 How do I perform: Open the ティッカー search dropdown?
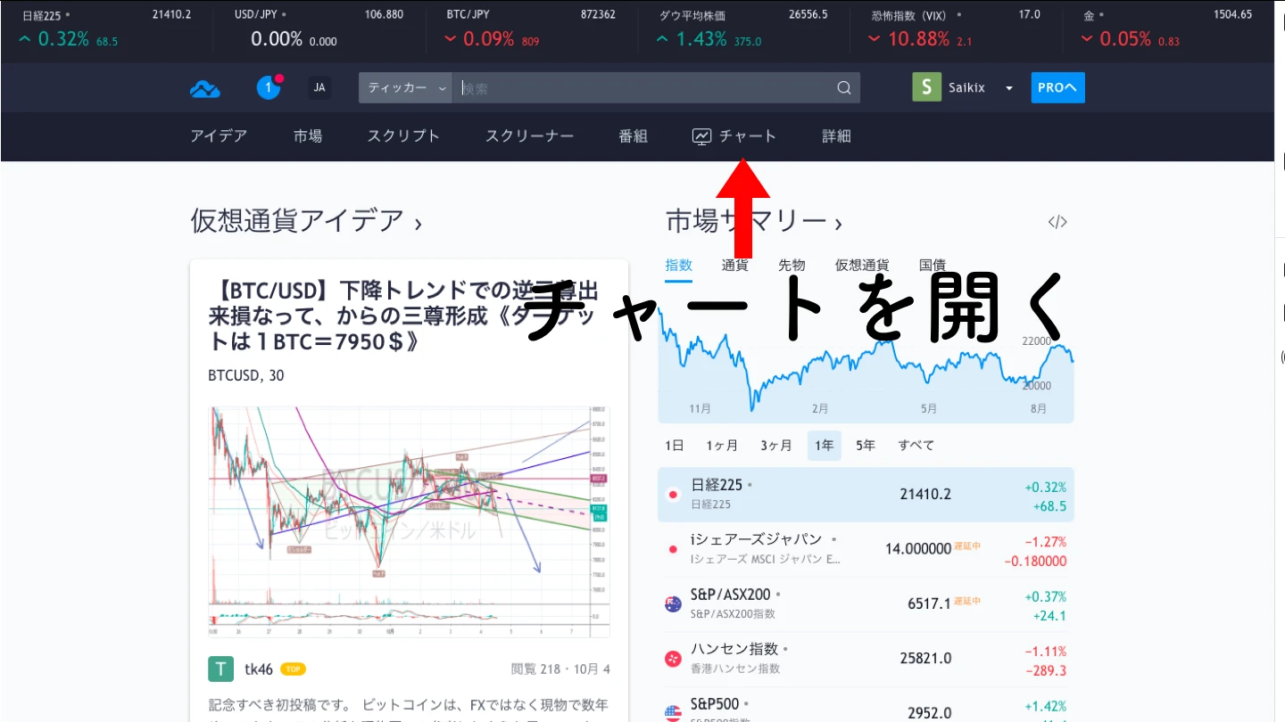404,87
